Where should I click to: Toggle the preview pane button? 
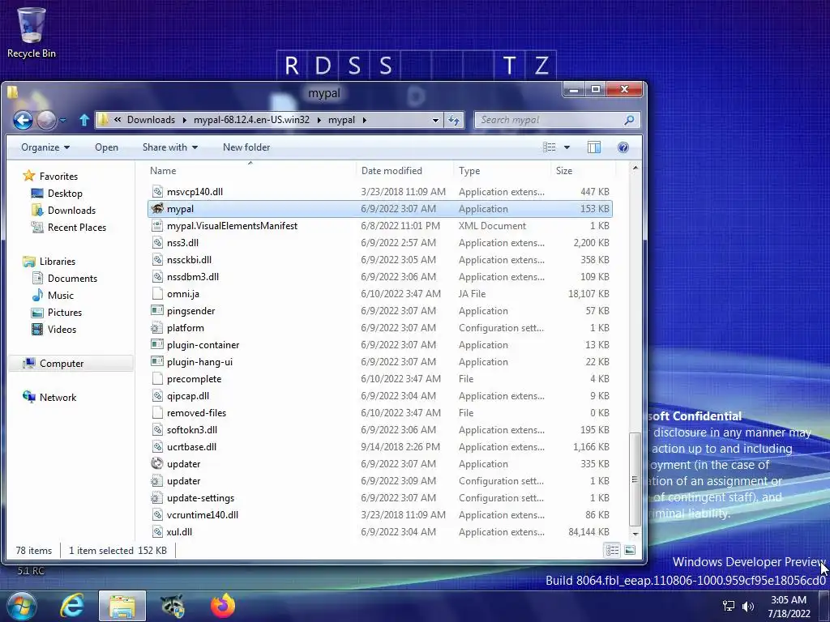coord(594,147)
